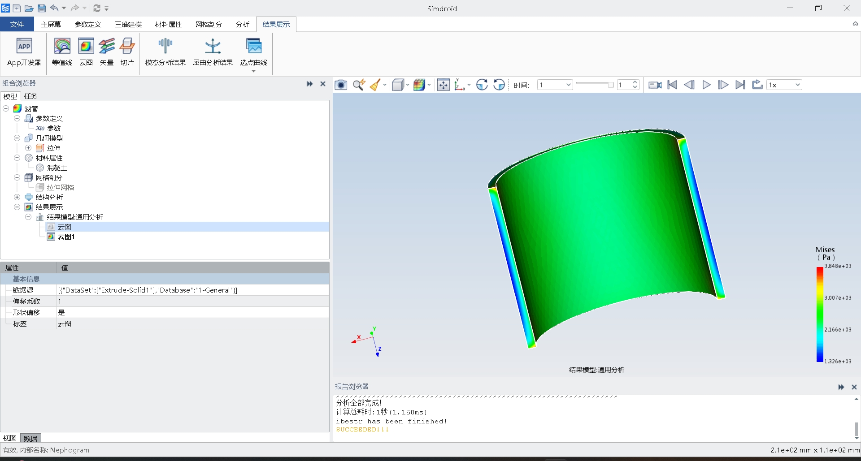Screen dimensions: 861x461
Task: Click the 形状偏移 value 是
Action: tap(192, 312)
